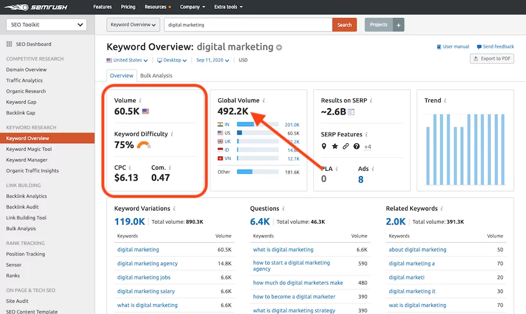Click the info icon next to Global Volume
526x314 pixels.
[x=264, y=101]
